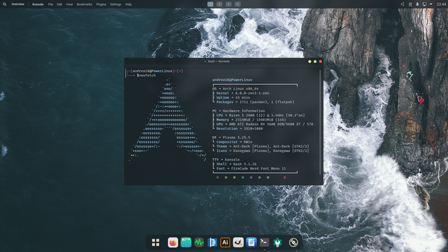Click the search magnifier in top panel

(5, 4)
